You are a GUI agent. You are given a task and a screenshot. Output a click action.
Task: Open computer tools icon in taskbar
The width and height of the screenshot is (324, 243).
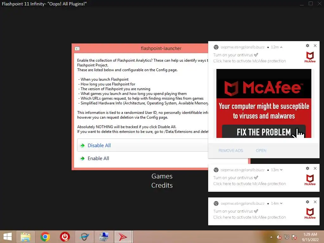tap(104, 237)
